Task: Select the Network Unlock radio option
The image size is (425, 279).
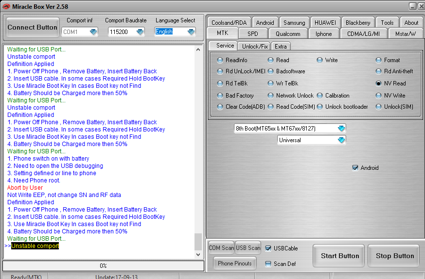Action: pos(270,96)
